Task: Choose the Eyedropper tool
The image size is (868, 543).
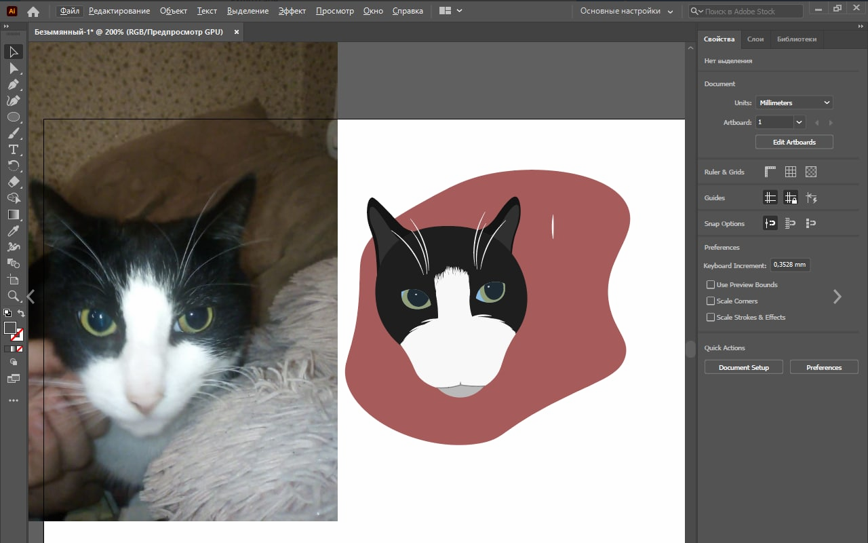Action: [x=13, y=231]
